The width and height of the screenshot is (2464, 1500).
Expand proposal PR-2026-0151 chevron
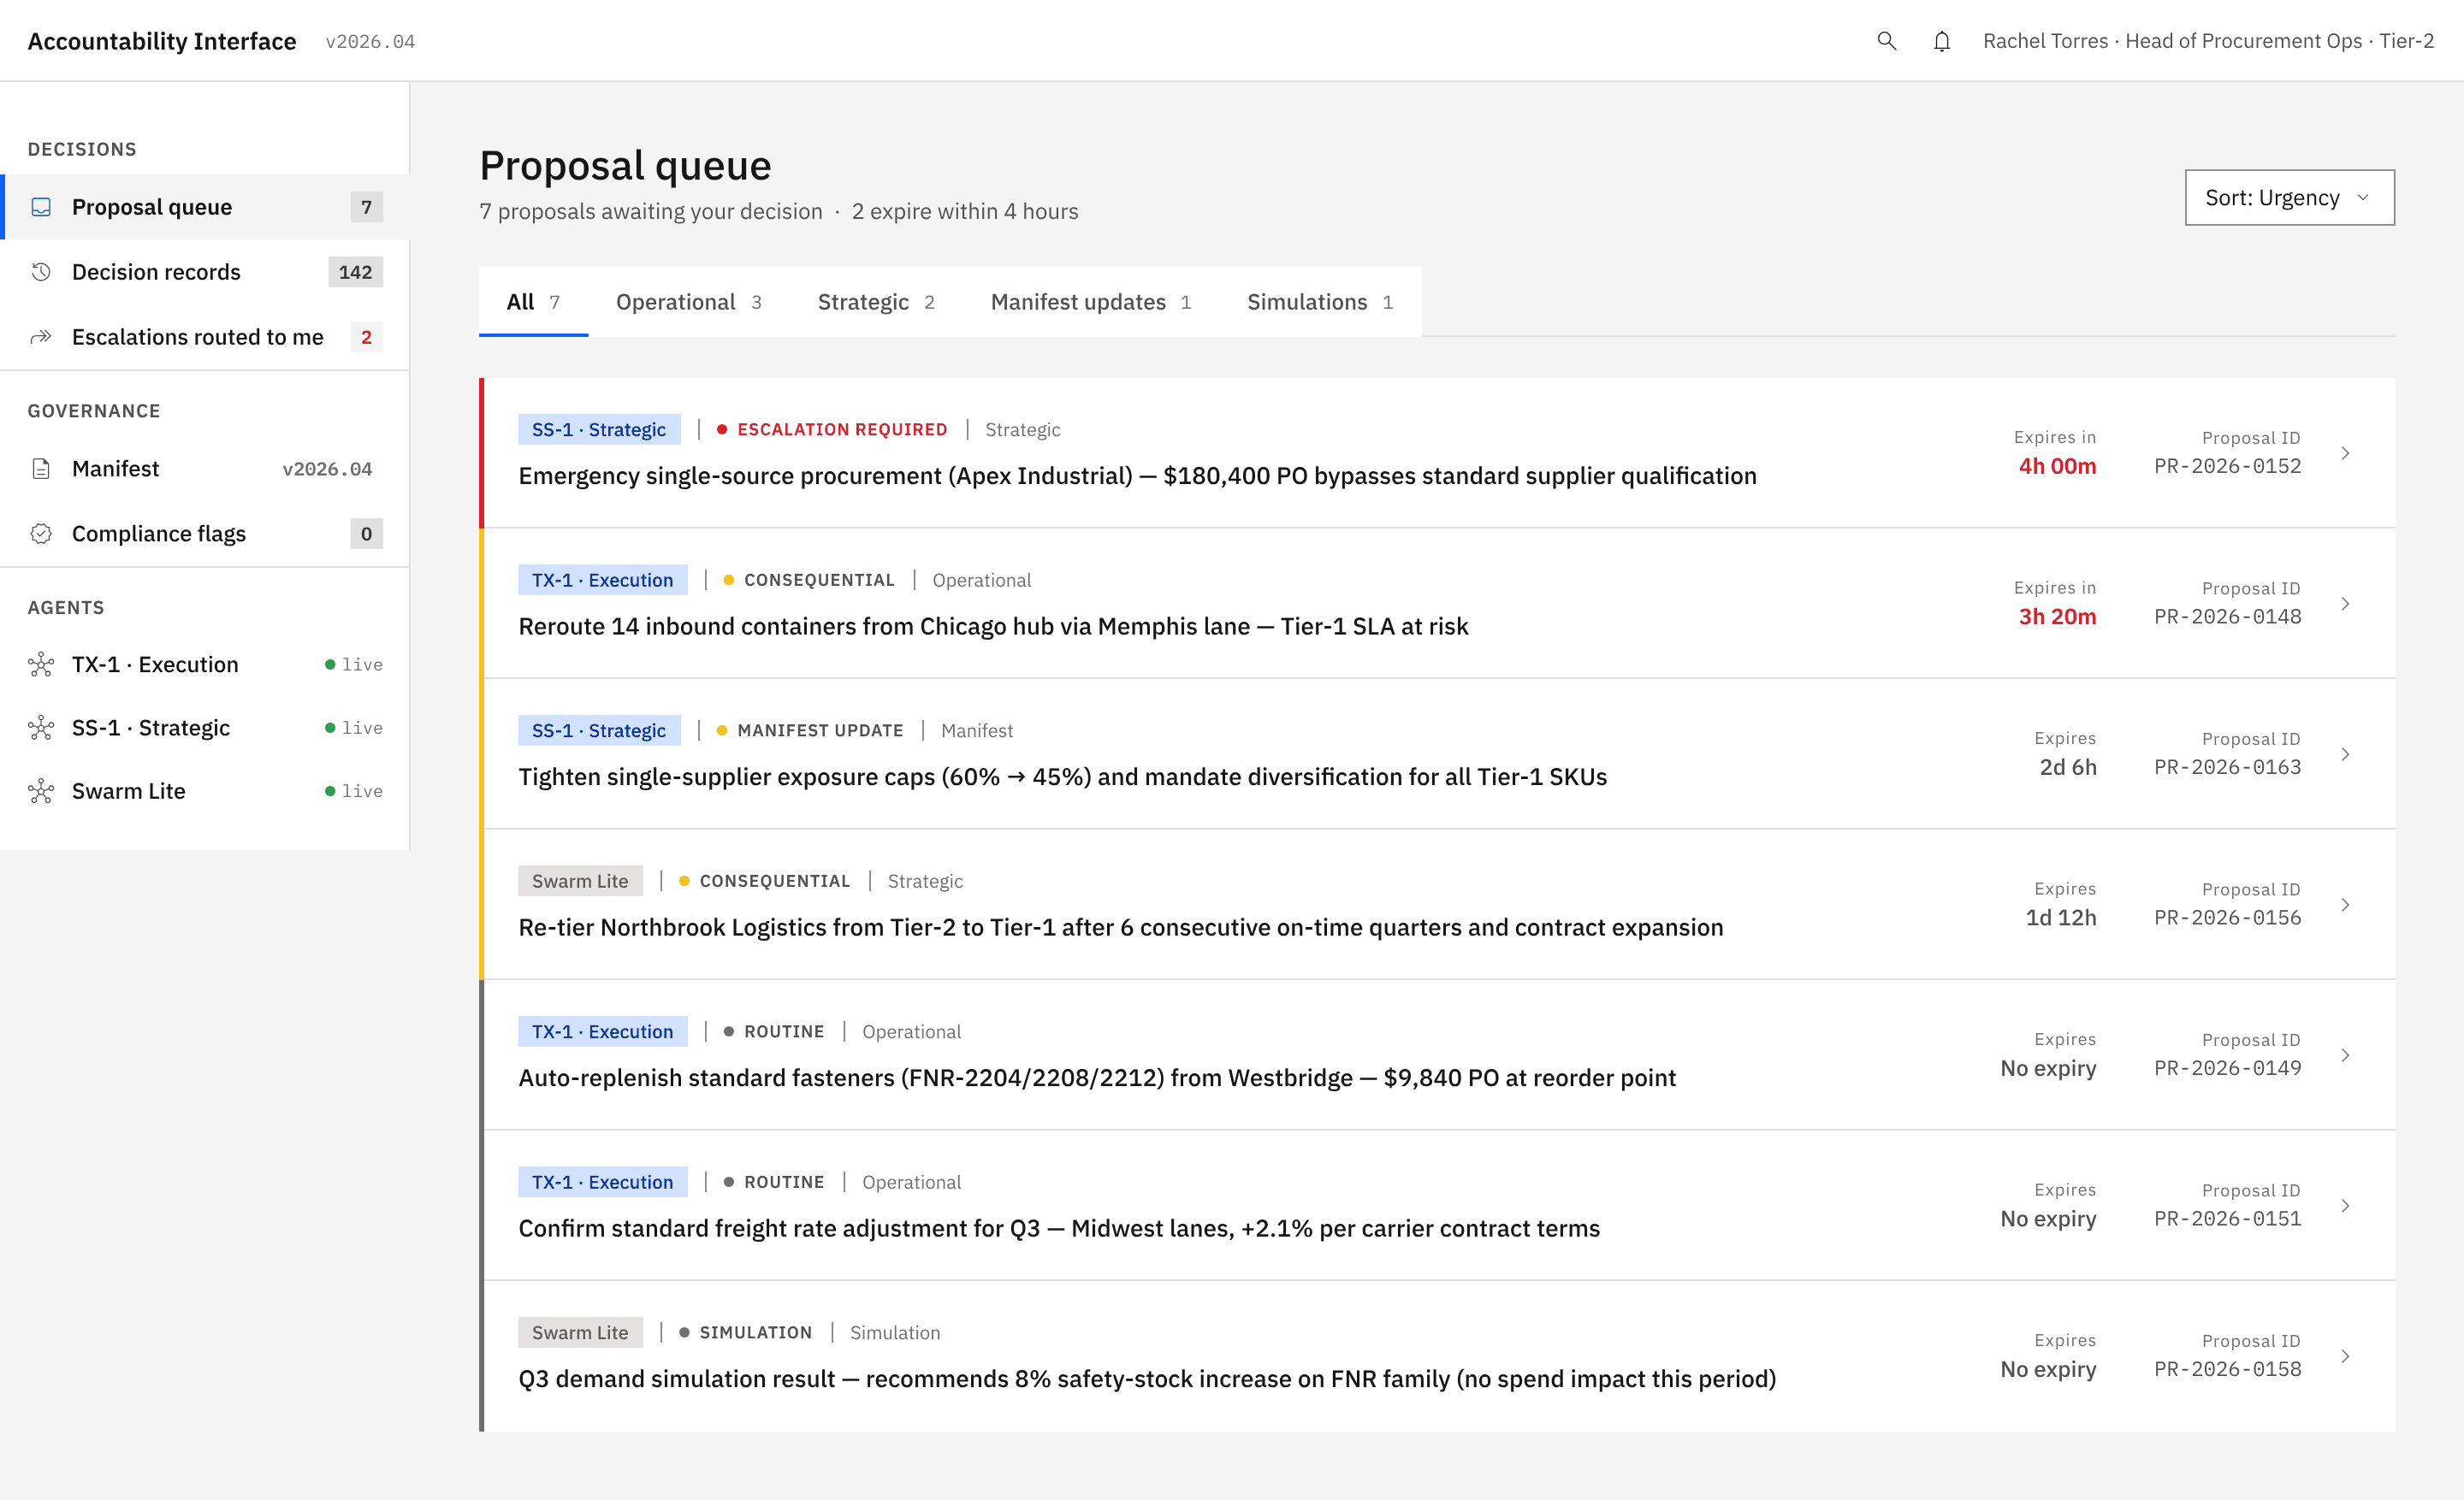point(2344,1205)
